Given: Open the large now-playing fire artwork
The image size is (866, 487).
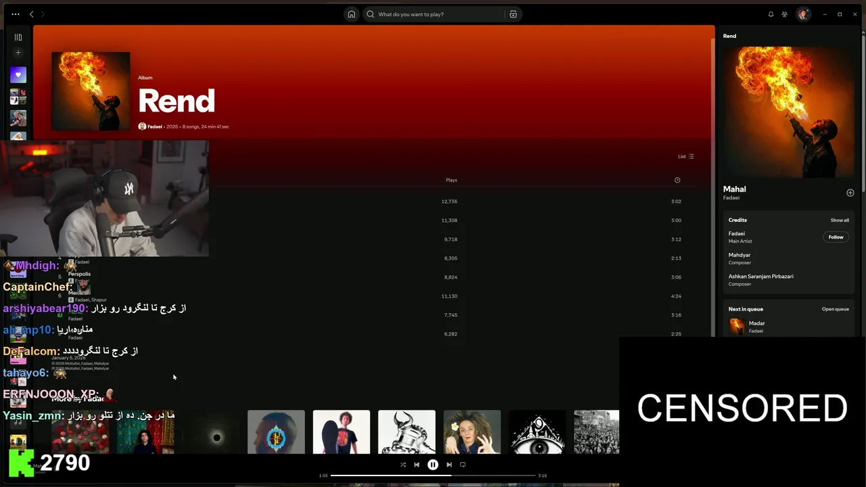Looking at the screenshot, I should pos(789,112).
